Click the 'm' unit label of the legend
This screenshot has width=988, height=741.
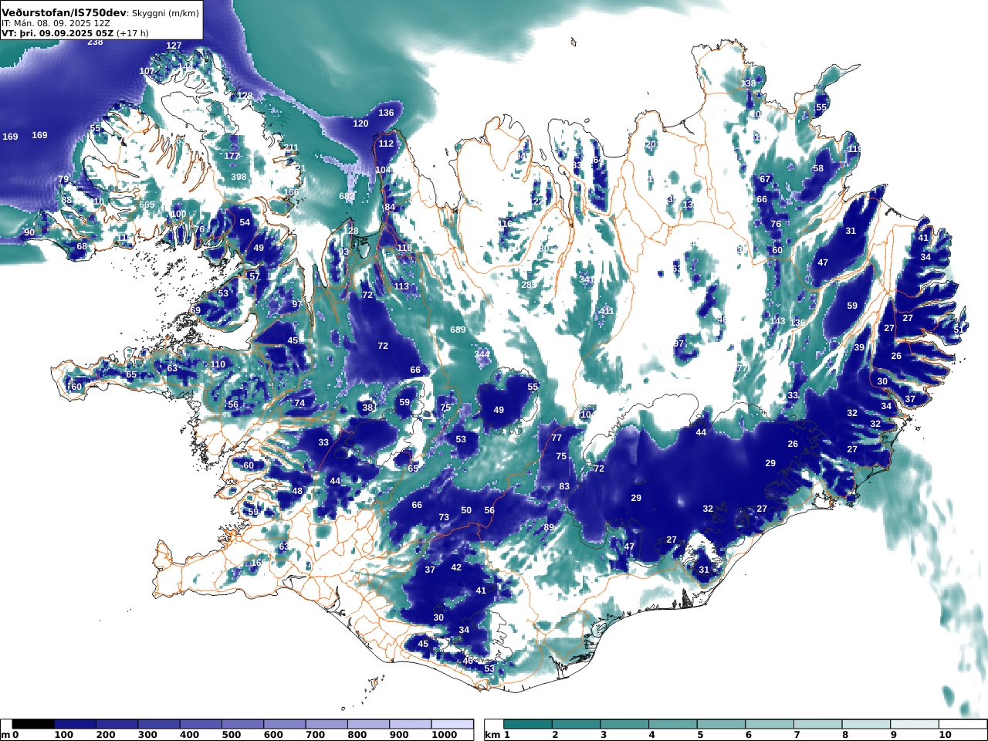5,735
